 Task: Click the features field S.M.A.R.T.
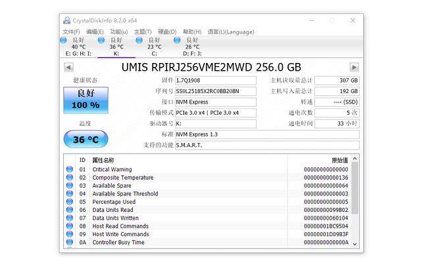pyautogui.click(x=267, y=145)
